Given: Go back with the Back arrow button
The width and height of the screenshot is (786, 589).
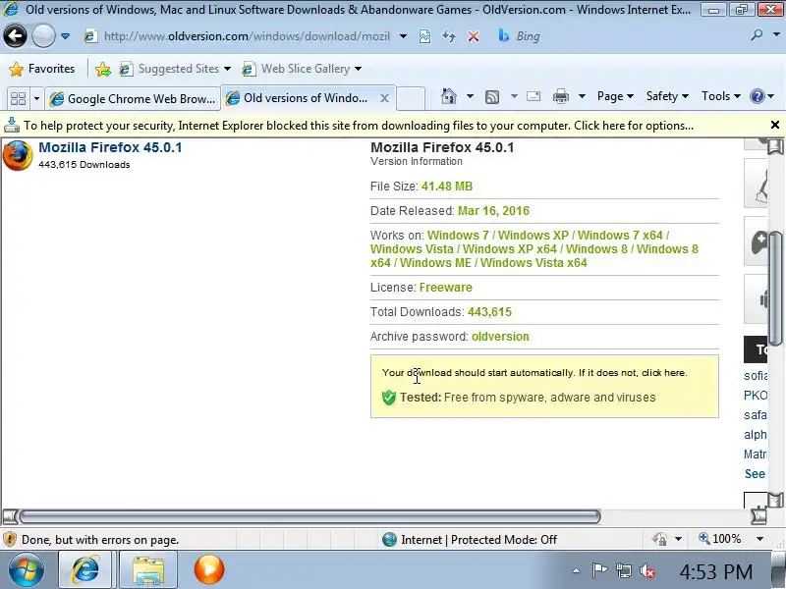Looking at the screenshot, I should point(15,36).
